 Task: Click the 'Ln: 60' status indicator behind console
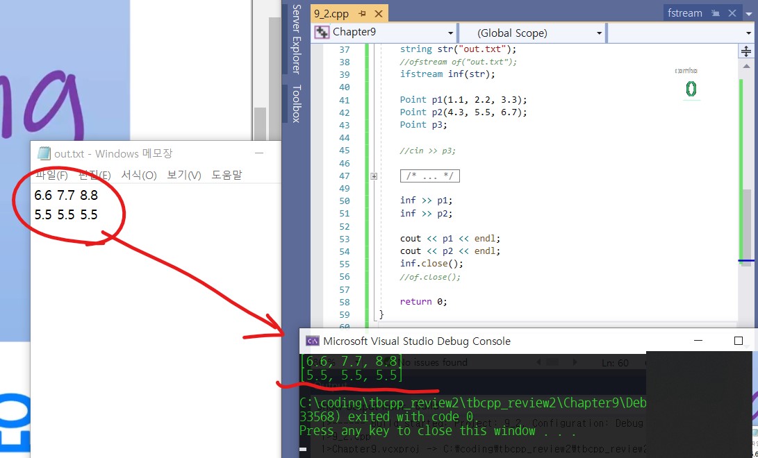coord(615,362)
